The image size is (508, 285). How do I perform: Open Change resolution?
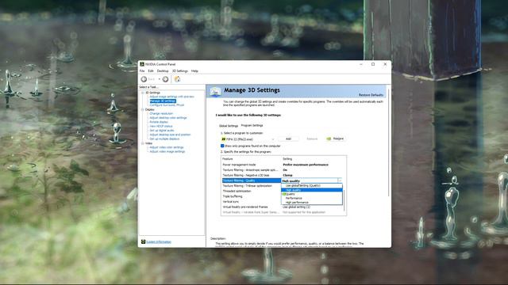tap(161, 113)
